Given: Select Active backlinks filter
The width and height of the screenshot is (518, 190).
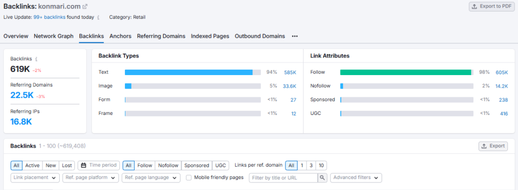Looking at the screenshot, I should pyautogui.click(x=32, y=165).
